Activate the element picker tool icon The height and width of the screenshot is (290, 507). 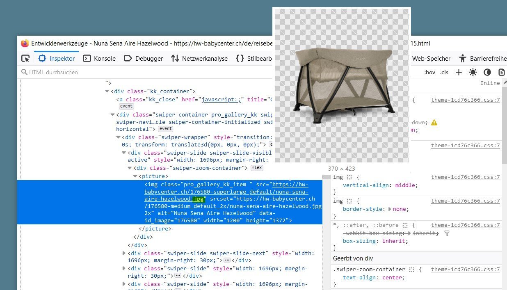[x=25, y=58]
